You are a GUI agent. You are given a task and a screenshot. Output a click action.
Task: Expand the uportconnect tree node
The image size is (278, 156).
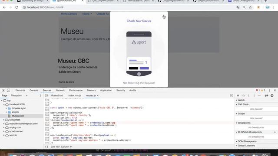[x=4, y=131]
